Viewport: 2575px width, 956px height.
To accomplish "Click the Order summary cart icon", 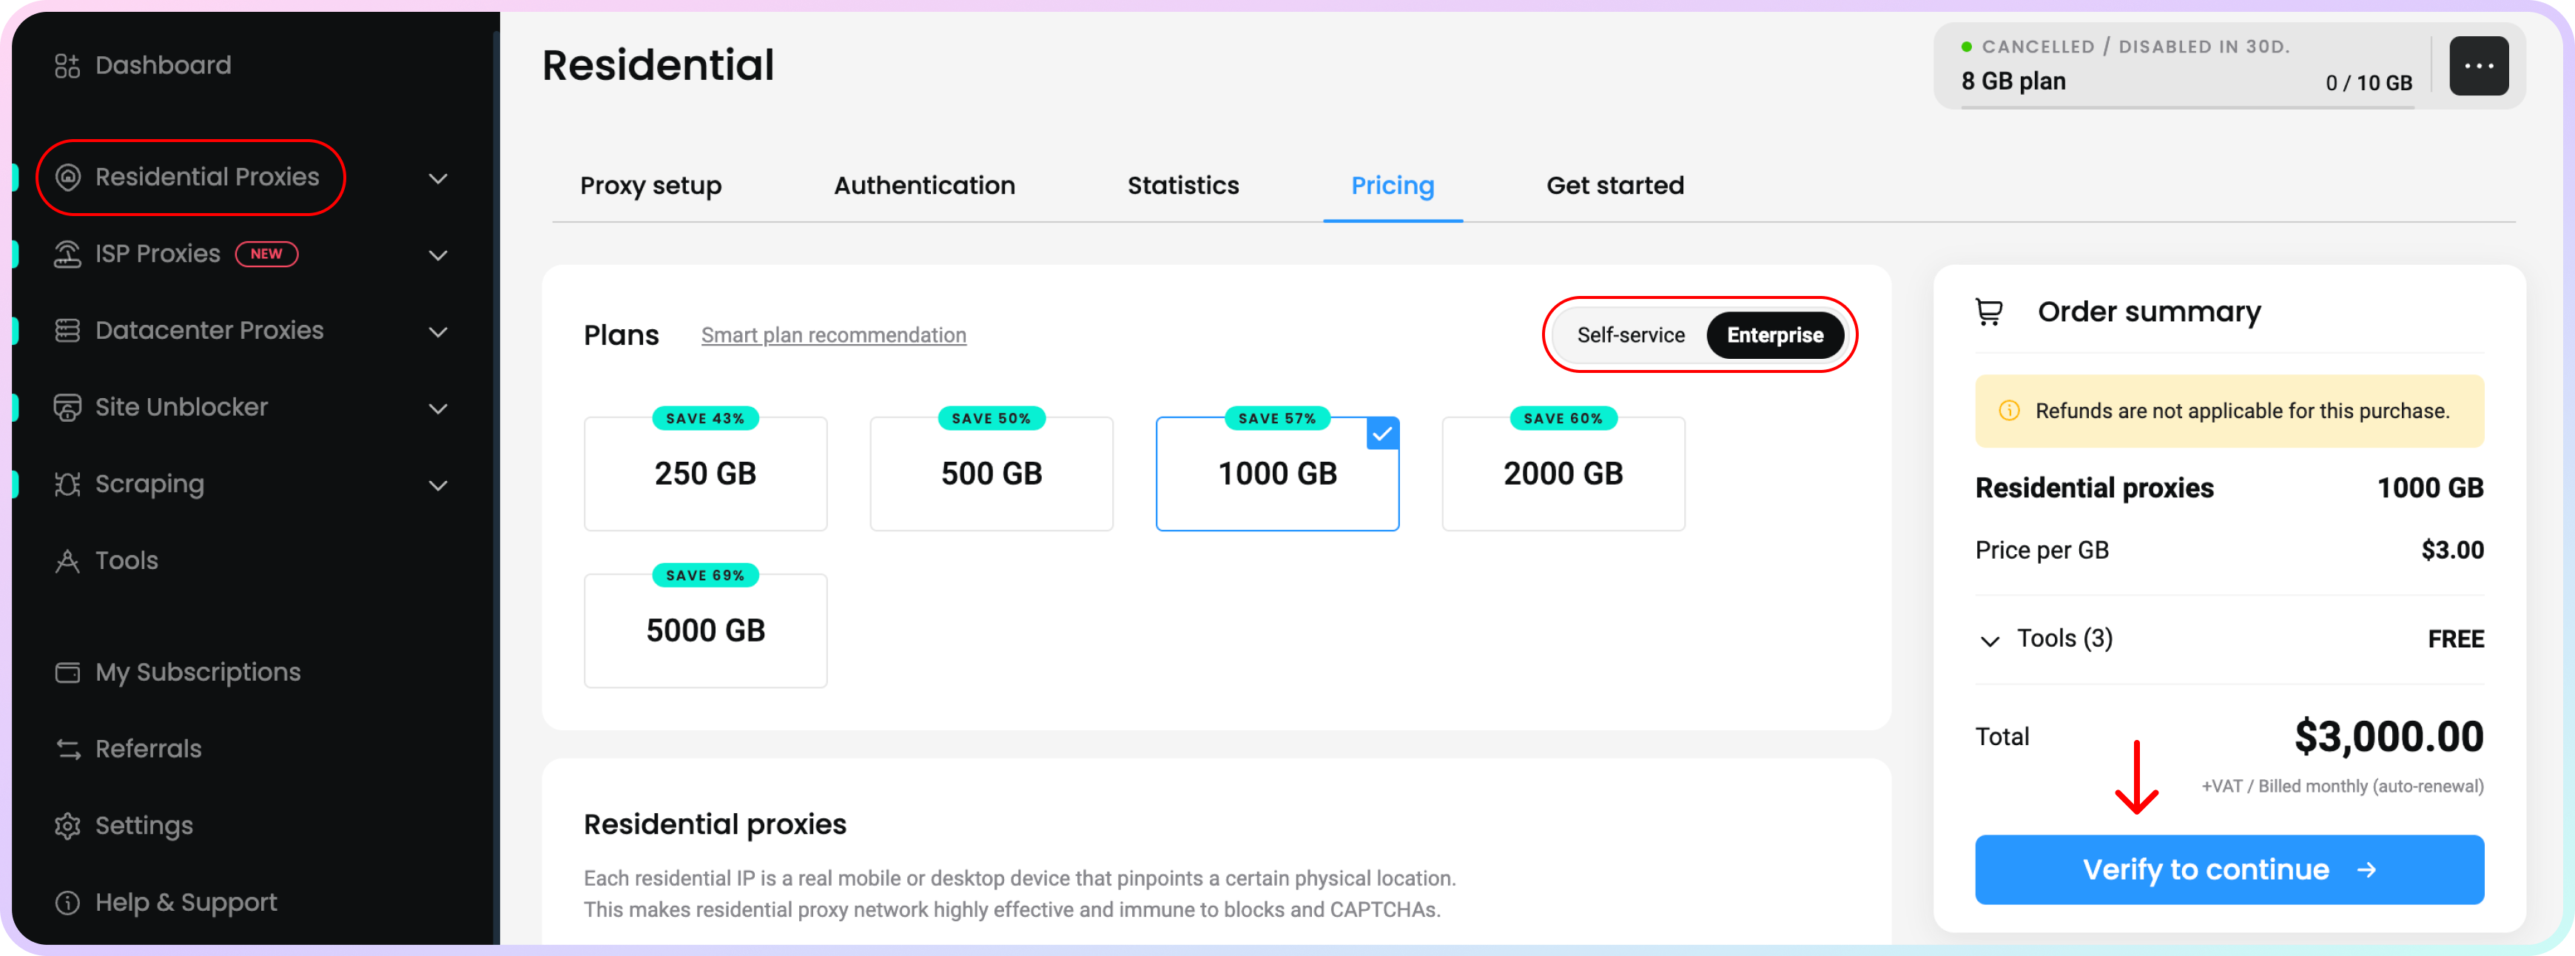I will pos(1989,313).
